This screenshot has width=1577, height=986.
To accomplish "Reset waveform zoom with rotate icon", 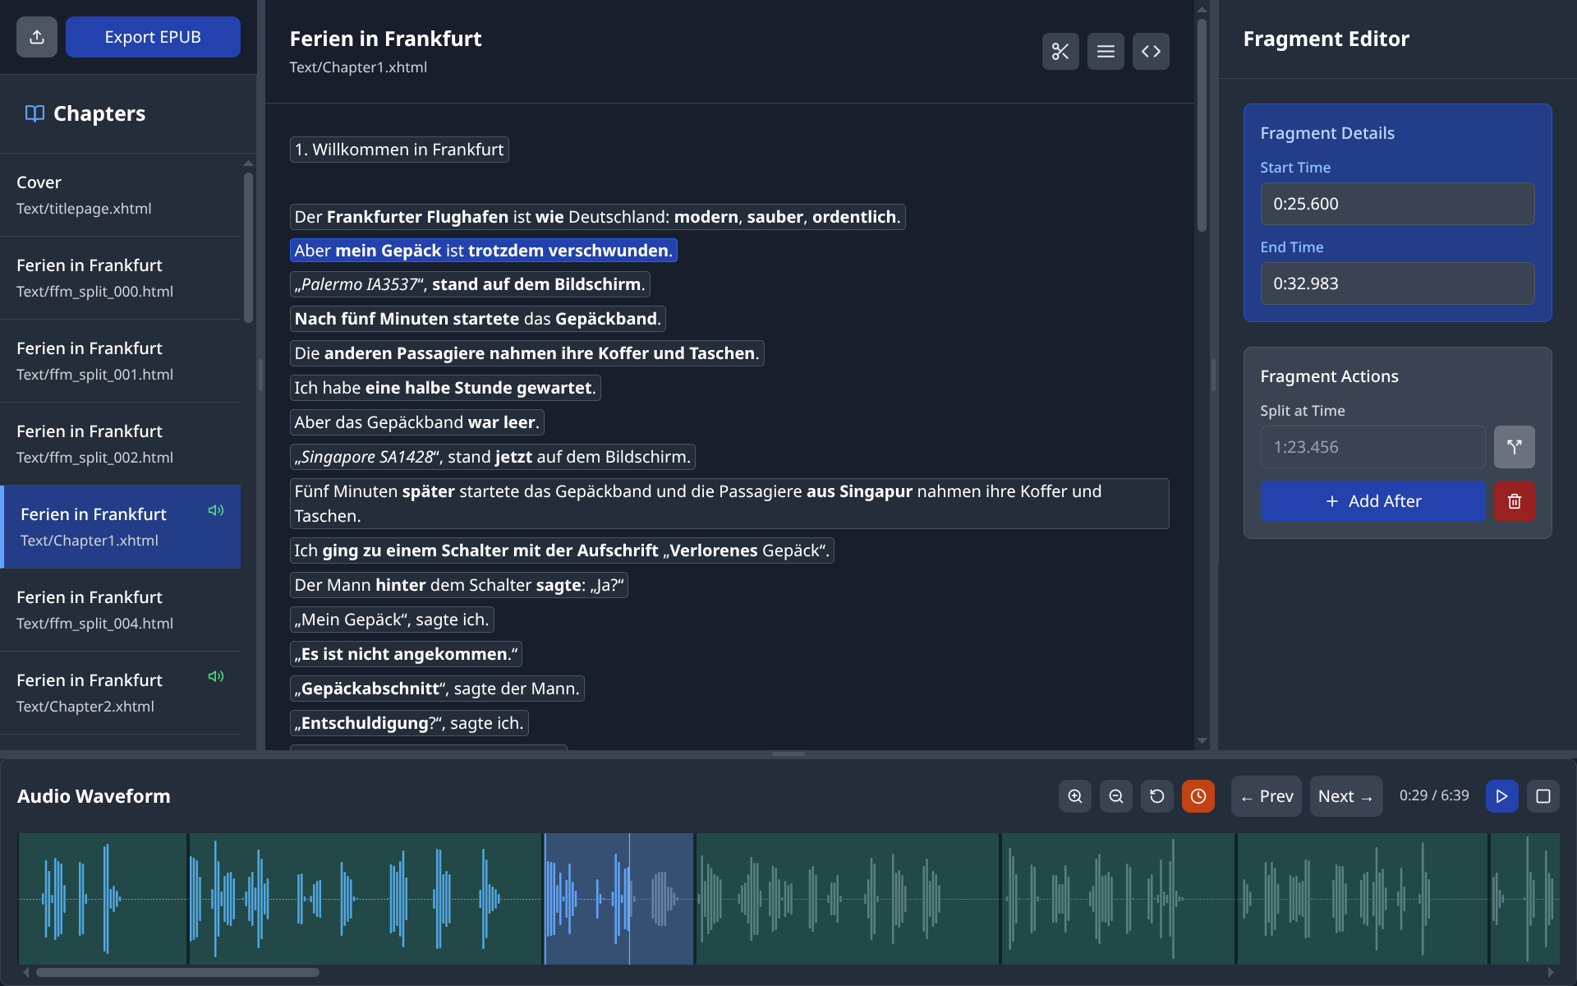I will coord(1156,796).
